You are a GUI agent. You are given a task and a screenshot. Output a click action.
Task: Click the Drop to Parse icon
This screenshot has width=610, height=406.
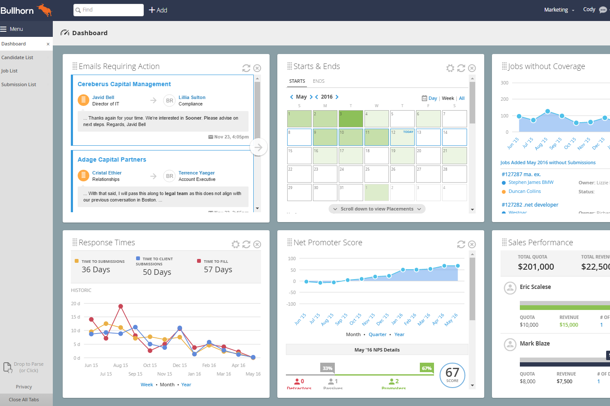[8, 367]
